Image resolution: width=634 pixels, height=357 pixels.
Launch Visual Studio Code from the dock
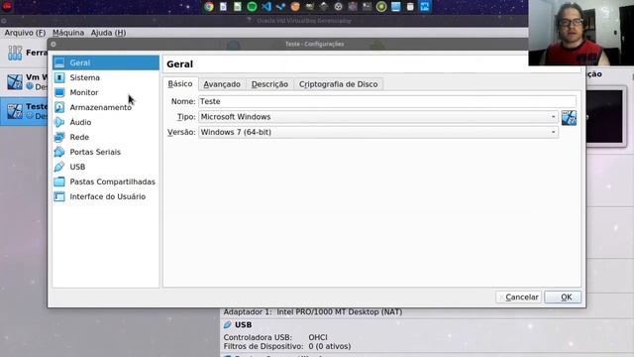coord(266,7)
